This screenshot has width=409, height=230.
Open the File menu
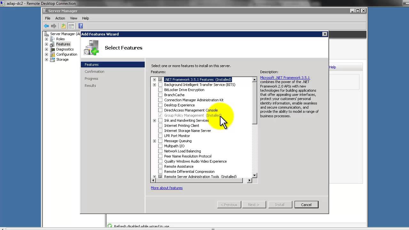pyautogui.click(x=48, y=18)
